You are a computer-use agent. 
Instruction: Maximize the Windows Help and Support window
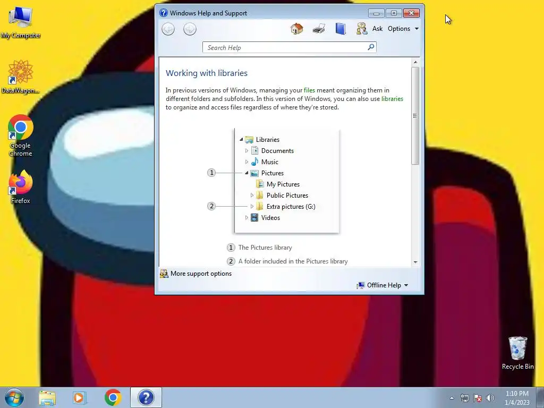point(394,13)
